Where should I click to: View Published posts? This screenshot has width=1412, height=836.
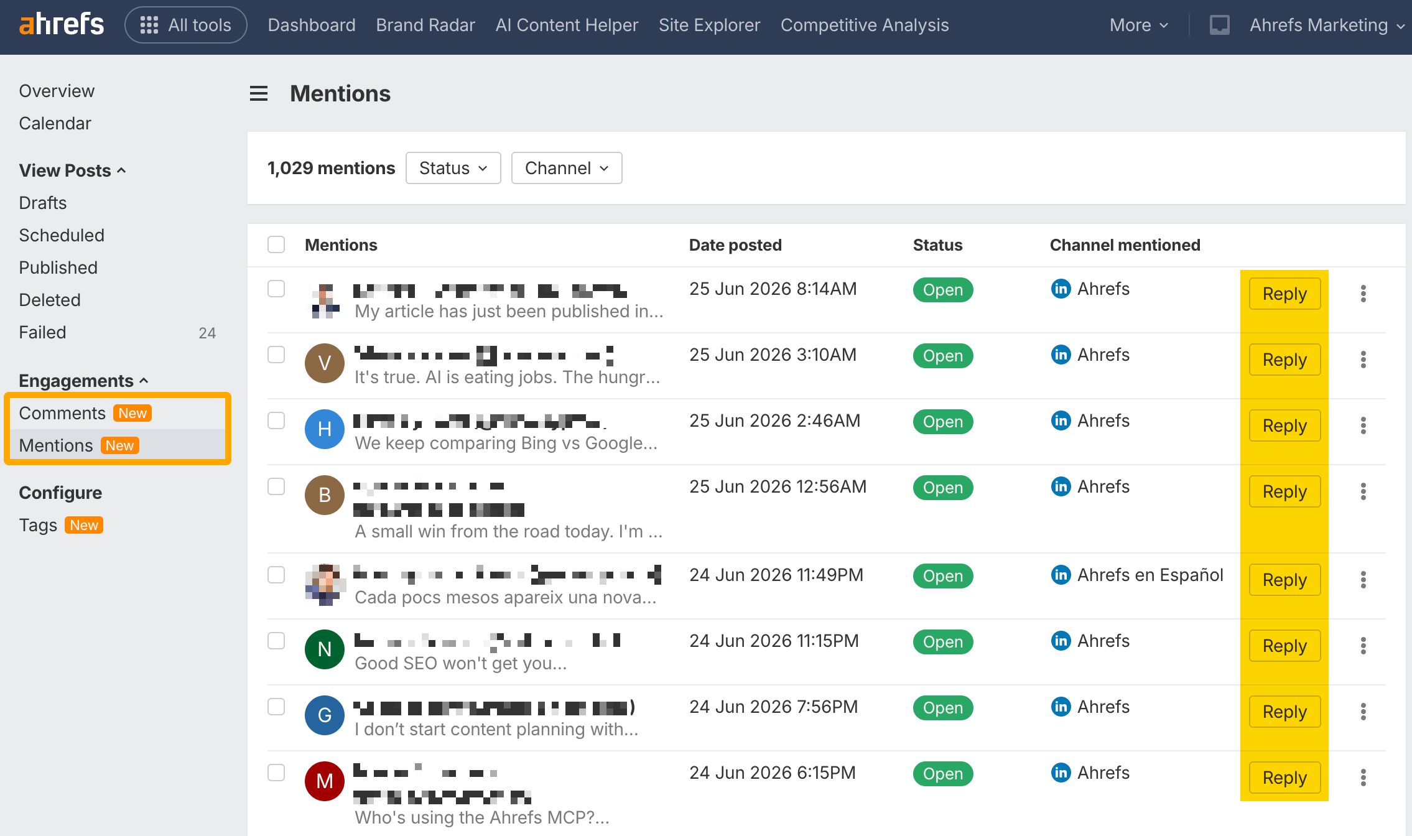coord(58,267)
